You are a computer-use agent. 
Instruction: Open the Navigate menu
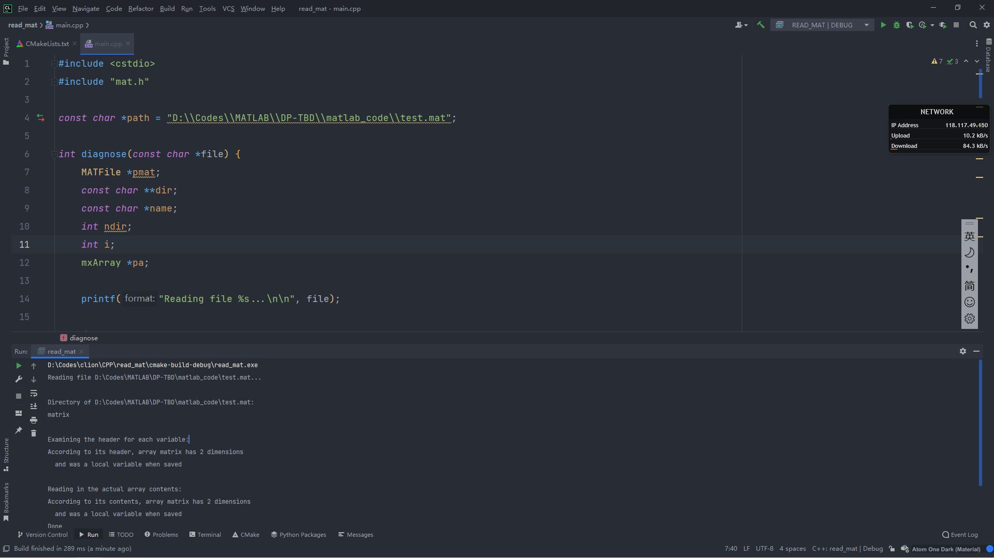86,8
